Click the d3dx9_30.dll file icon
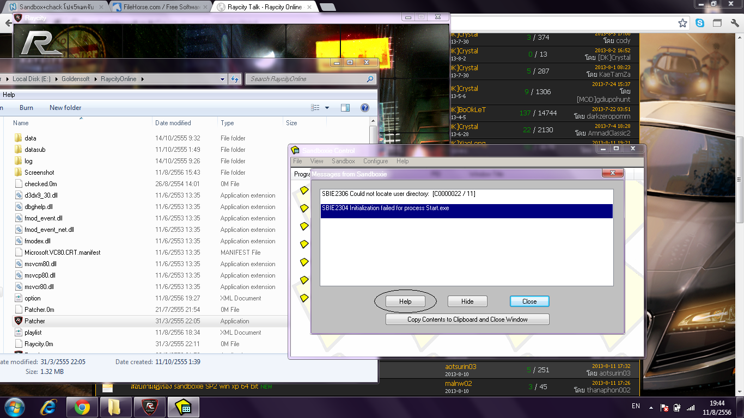The height and width of the screenshot is (418, 744). (18, 195)
